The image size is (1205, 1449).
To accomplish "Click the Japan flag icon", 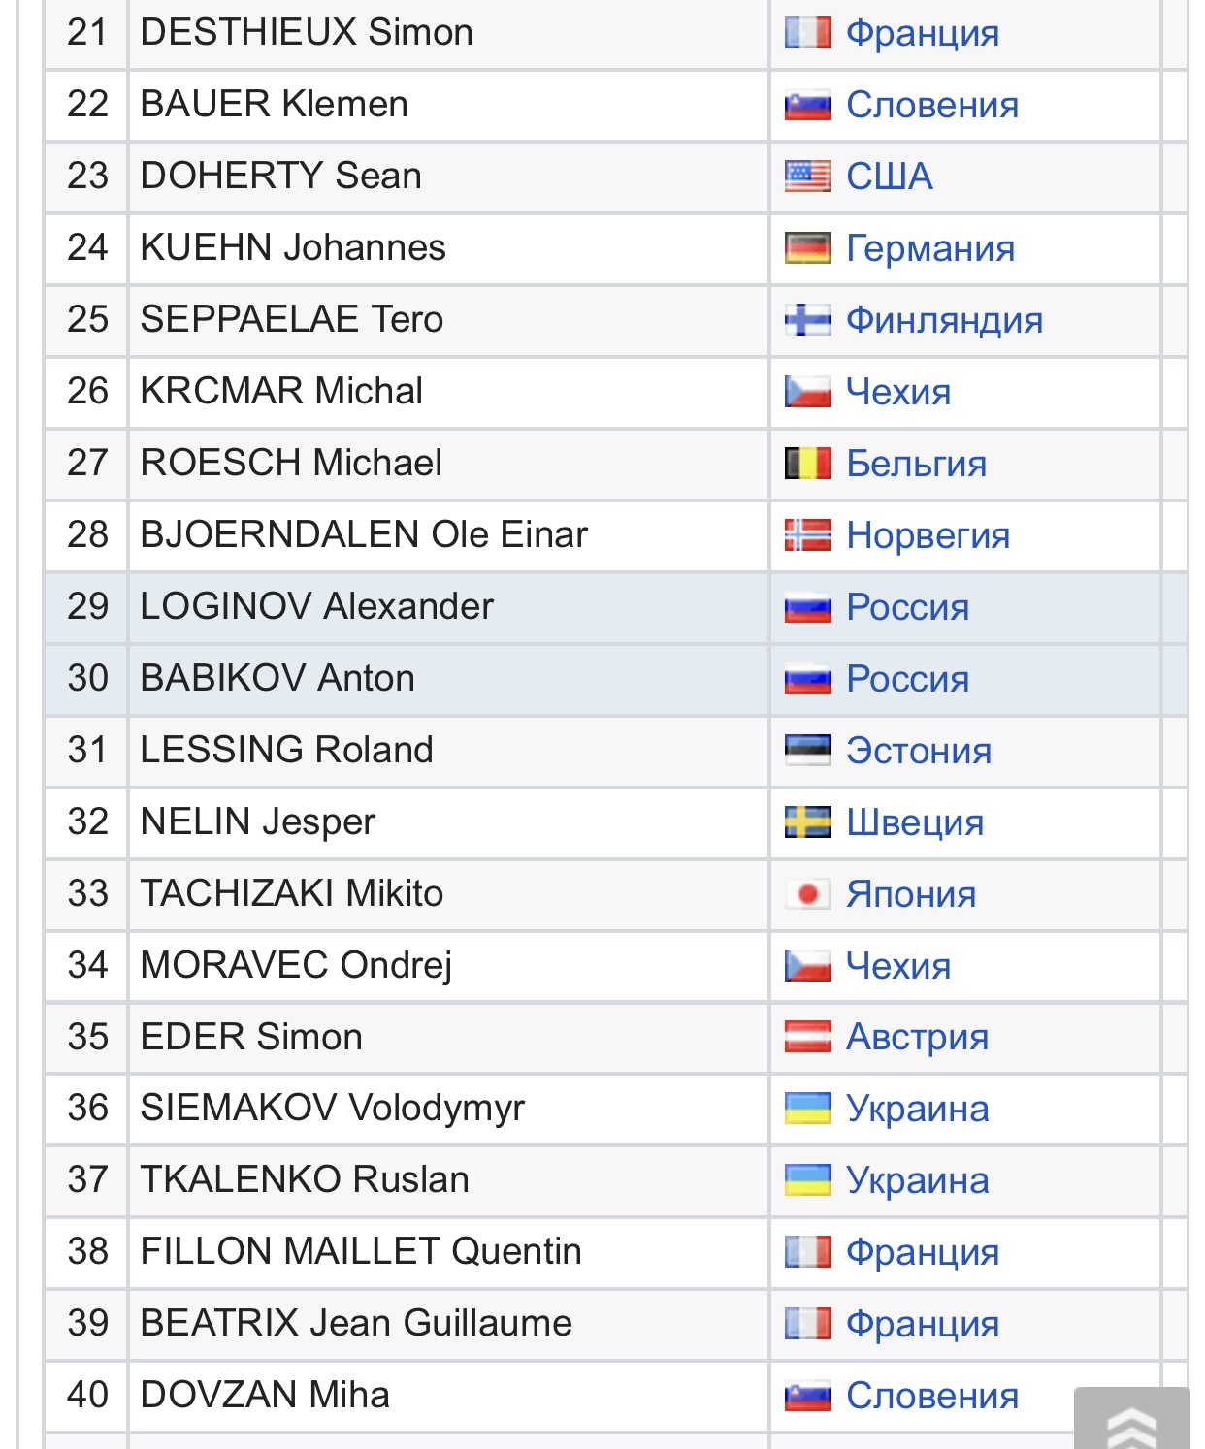I will click(x=807, y=893).
